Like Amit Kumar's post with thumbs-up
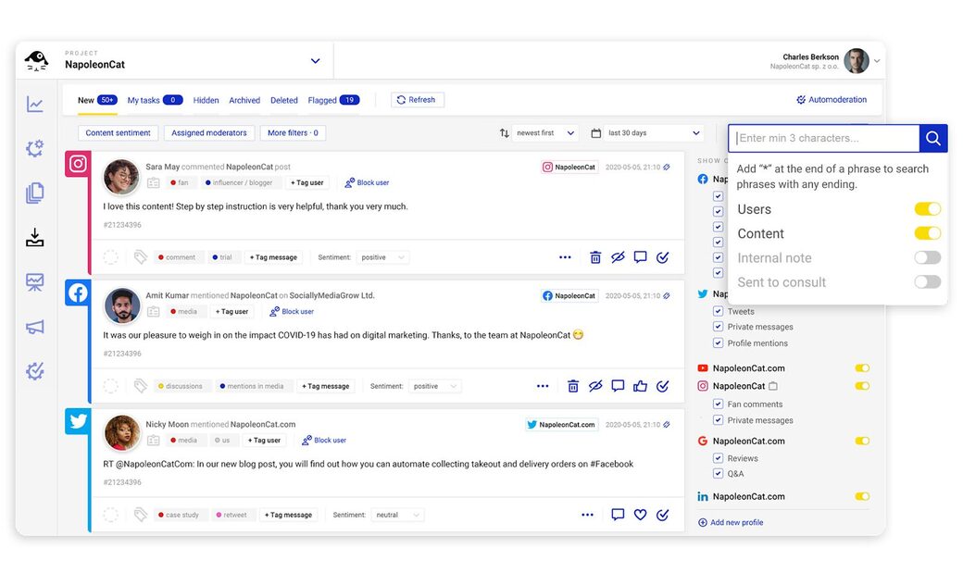This screenshot has width=963, height=585. (640, 385)
